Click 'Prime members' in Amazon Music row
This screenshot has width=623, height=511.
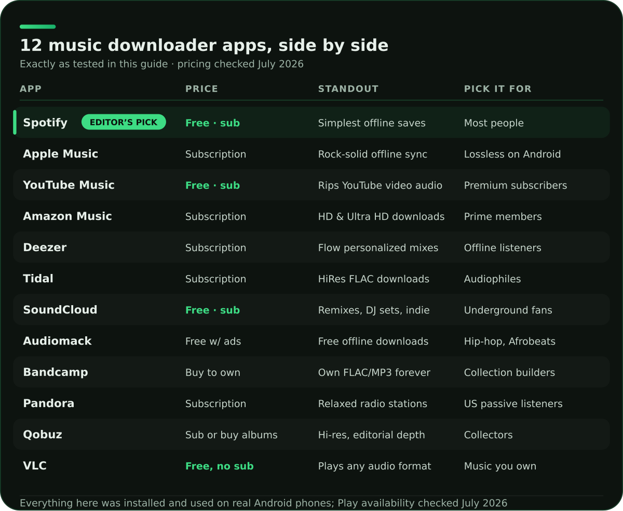pos(503,217)
